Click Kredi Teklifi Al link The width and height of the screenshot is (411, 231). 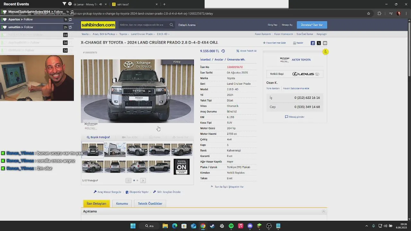point(246,51)
